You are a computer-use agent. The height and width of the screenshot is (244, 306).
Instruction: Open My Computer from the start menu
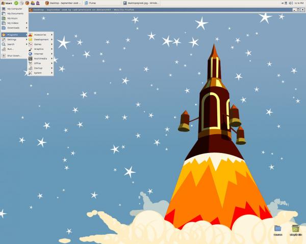(x=14, y=9)
